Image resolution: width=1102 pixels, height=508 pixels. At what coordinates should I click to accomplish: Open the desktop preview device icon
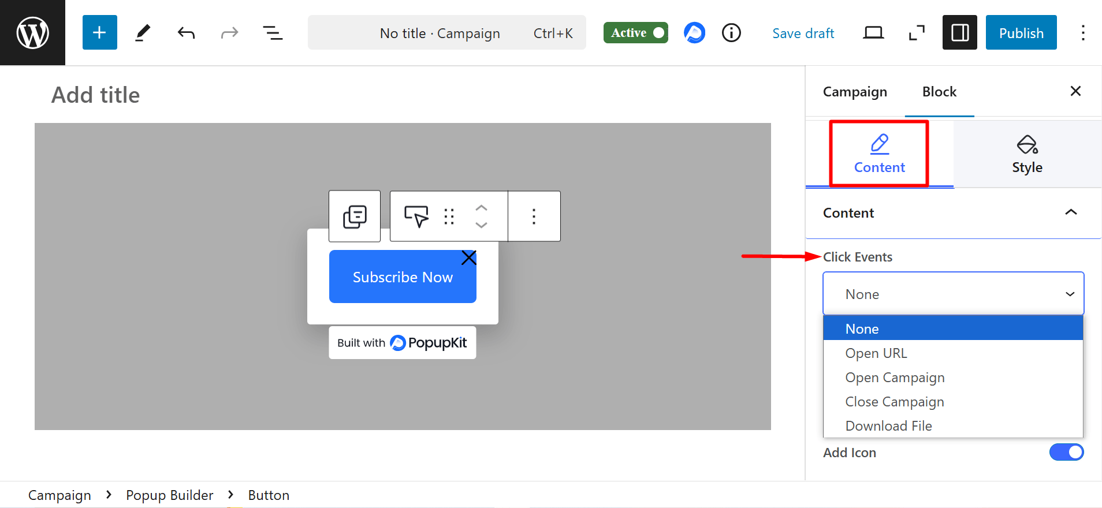click(x=873, y=33)
